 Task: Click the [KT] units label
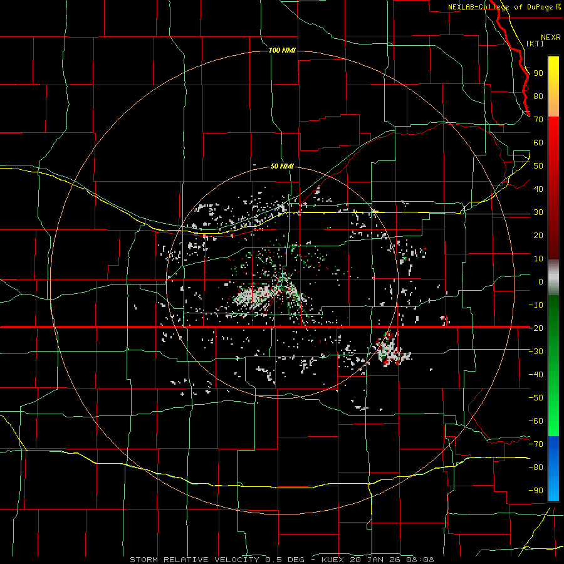point(535,43)
